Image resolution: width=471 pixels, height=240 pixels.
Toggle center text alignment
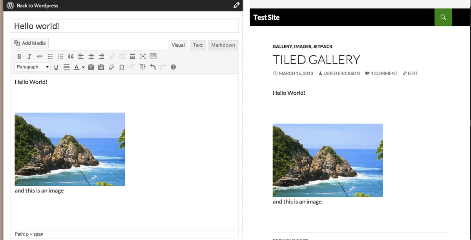click(x=91, y=56)
